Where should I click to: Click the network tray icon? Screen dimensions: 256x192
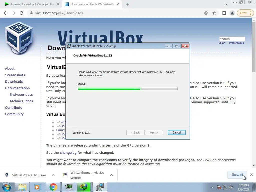(225, 187)
